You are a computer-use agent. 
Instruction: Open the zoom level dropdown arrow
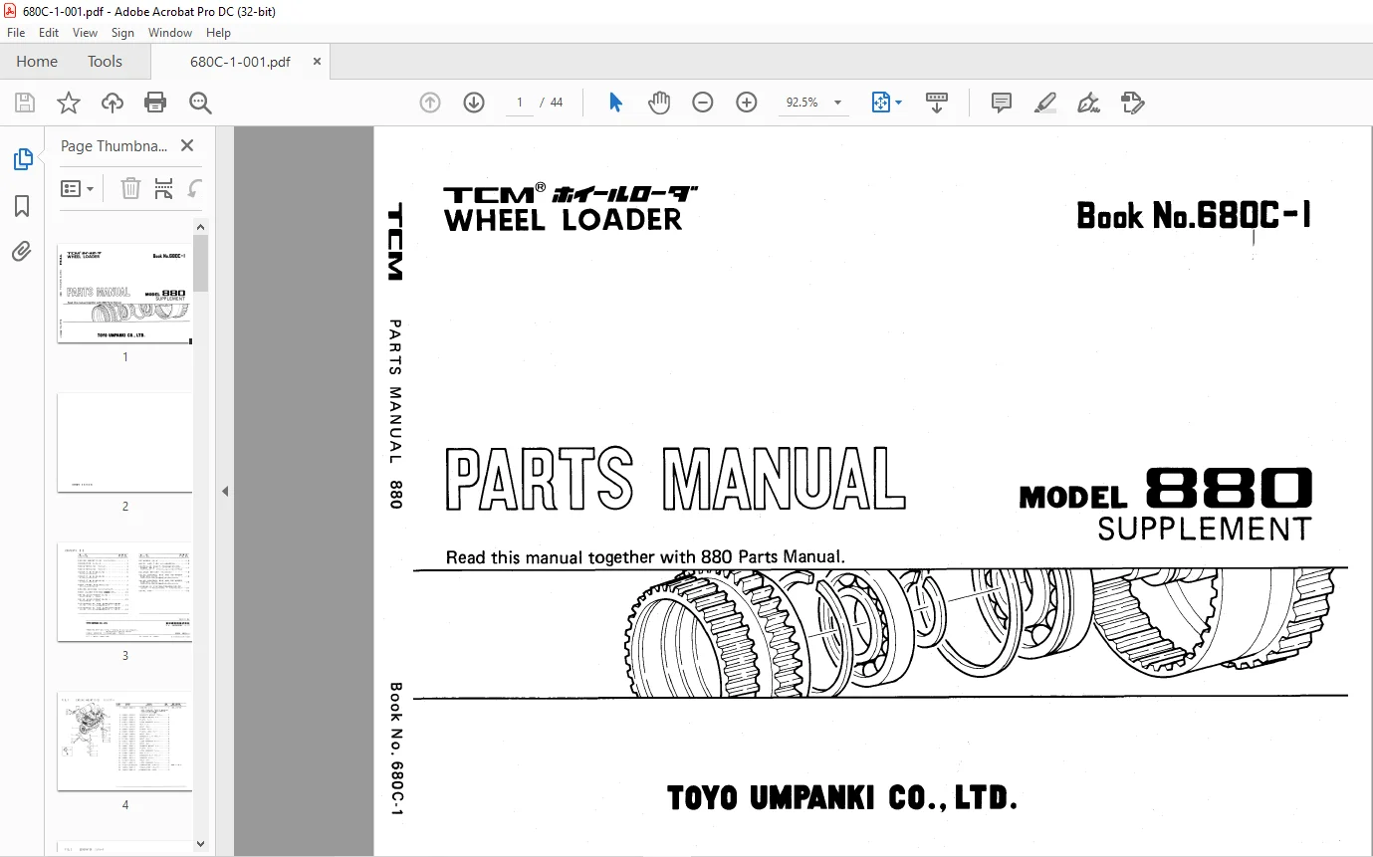pyautogui.click(x=837, y=103)
